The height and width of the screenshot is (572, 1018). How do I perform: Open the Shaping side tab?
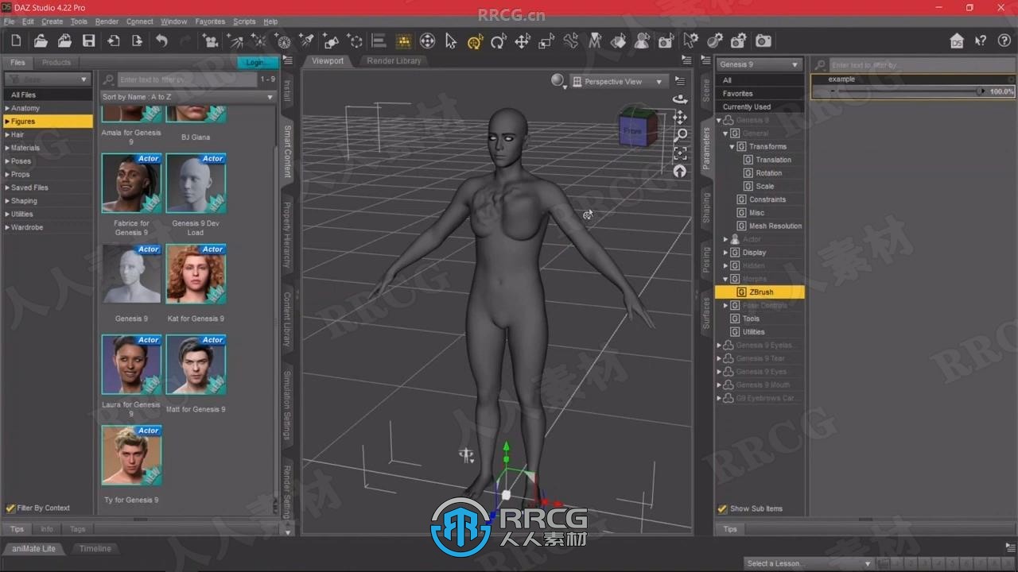[x=705, y=208]
